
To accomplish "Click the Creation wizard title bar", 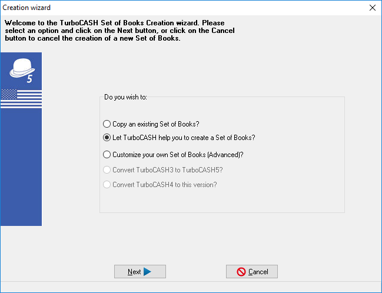I will click(x=177, y=8).
